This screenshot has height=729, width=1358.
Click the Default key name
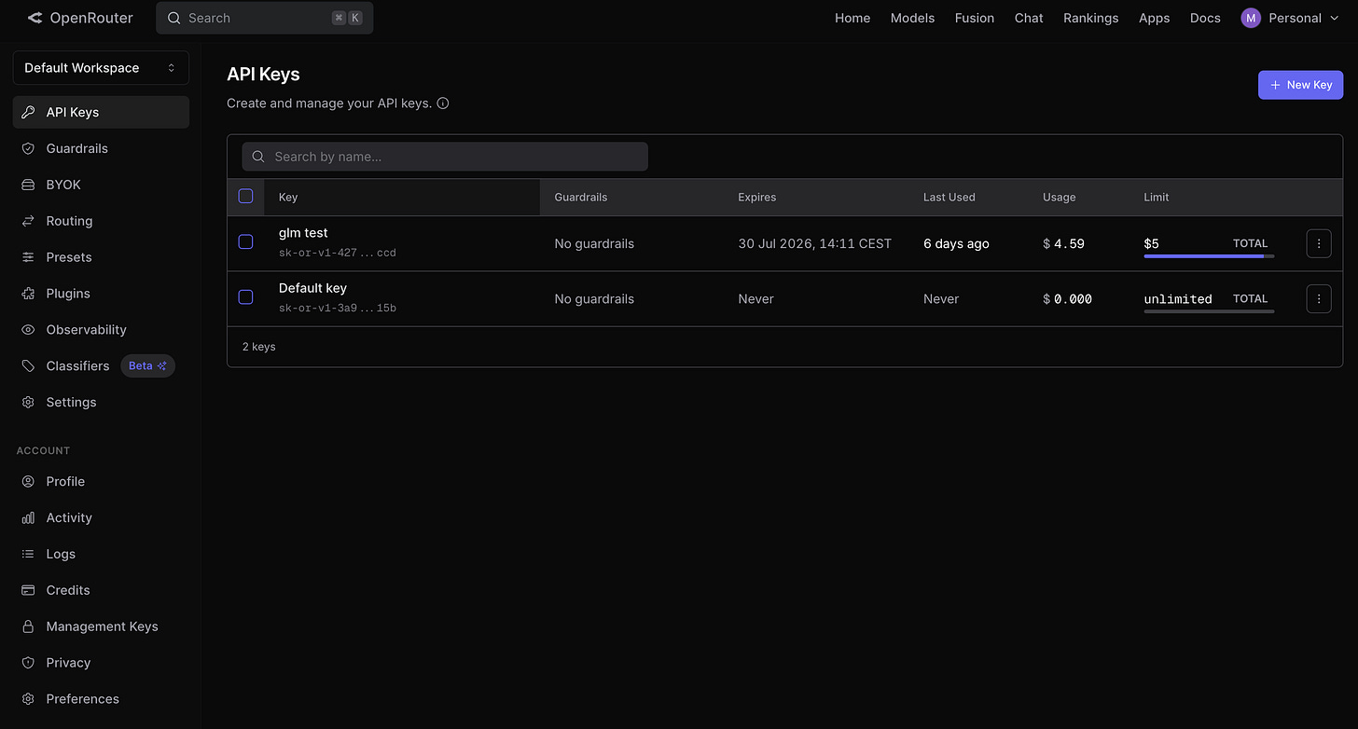(312, 288)
